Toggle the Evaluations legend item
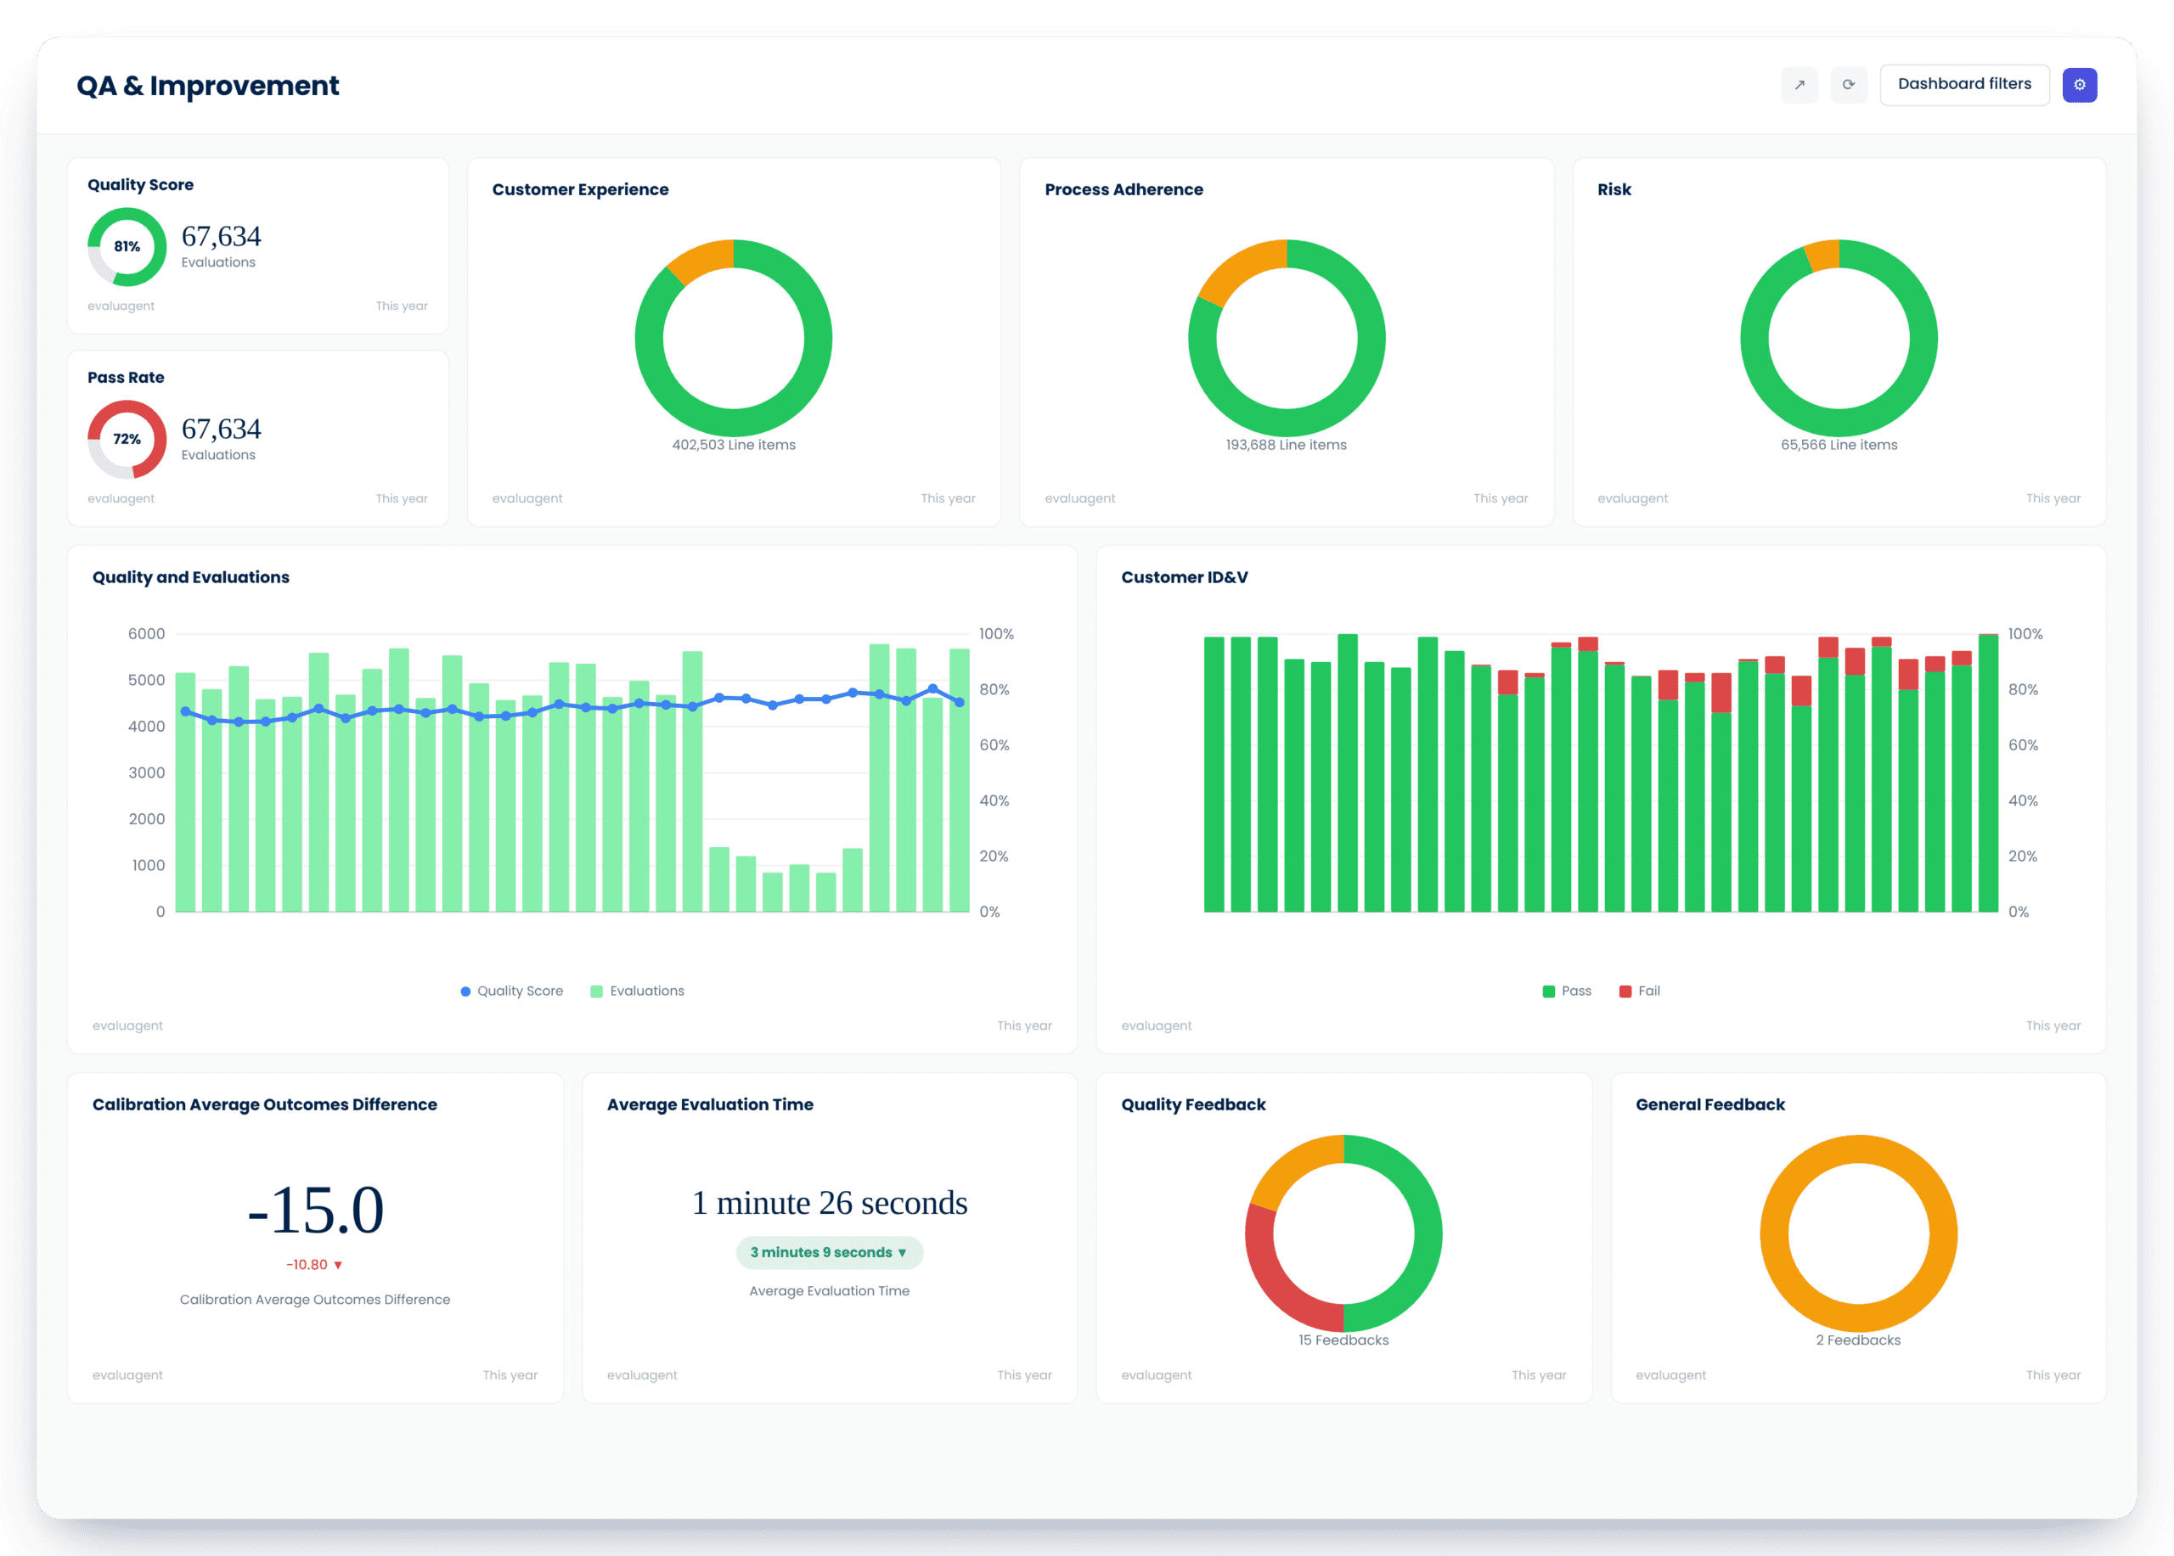Screen dimensions: 2174x1556 pos(638,991)
